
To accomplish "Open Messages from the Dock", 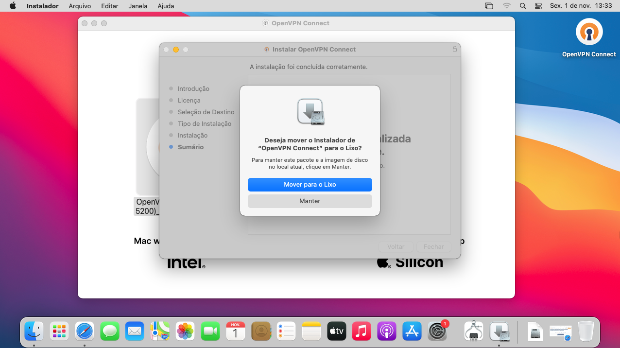I will click(110, 331).
